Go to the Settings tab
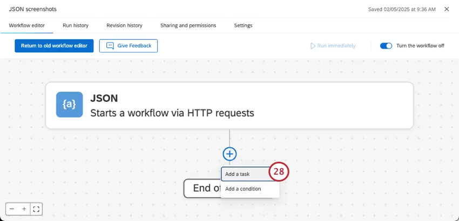The image size is (459, 221). (x=243, y=25)
